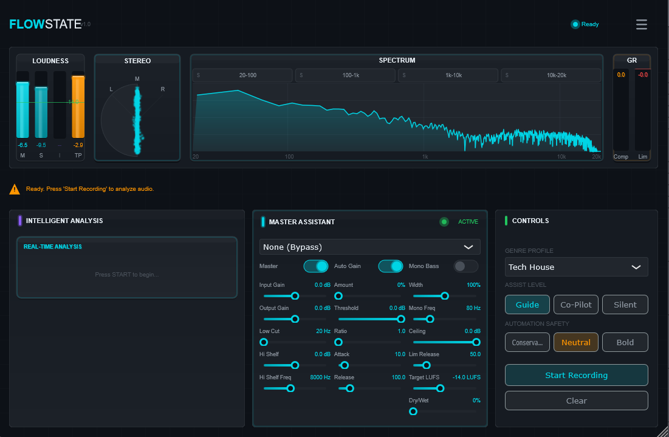Click the Ready status indicator dot
Viewport: 669px width, 437px height.
click(x=575, y=24)
